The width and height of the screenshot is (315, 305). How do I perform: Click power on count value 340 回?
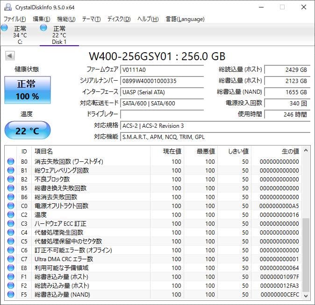pos(287,103)
